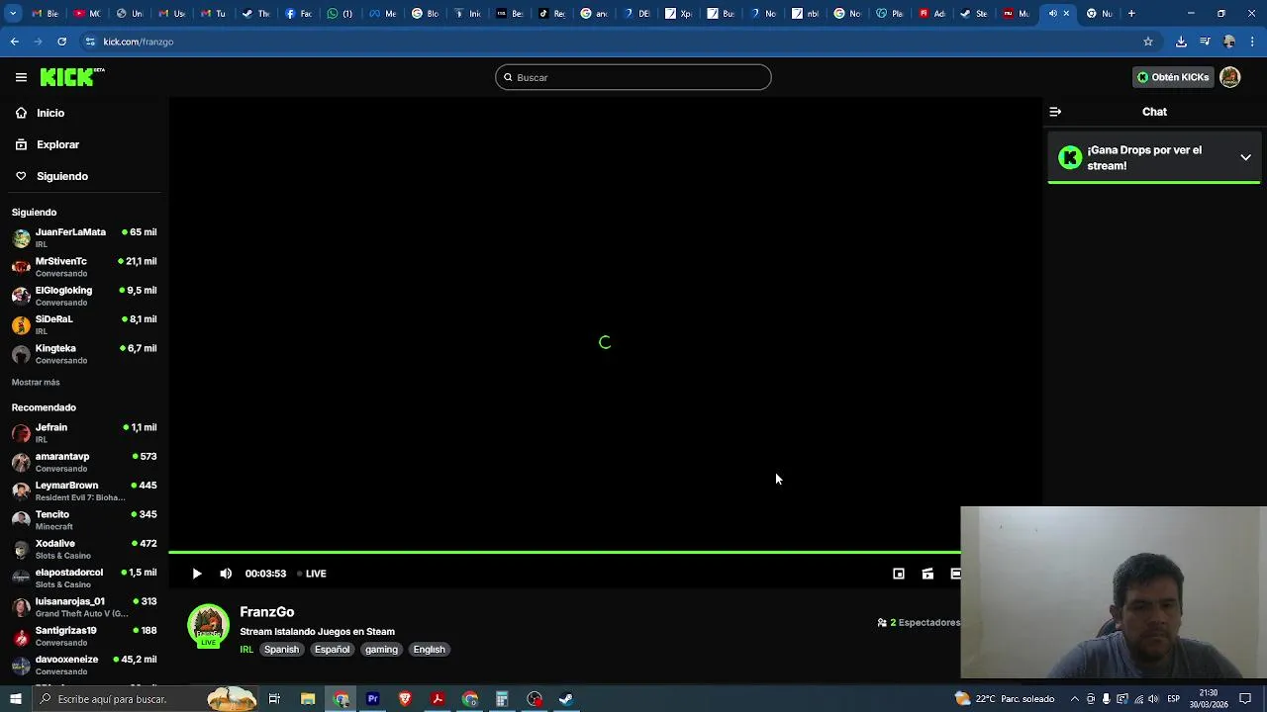This screenshot has height=712, width=1267.
Task: Open Santigrizas19 channel
Action: pos(83,636)
